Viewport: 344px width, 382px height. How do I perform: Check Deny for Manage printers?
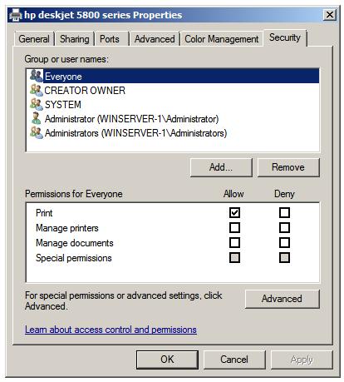coord(284,228)
